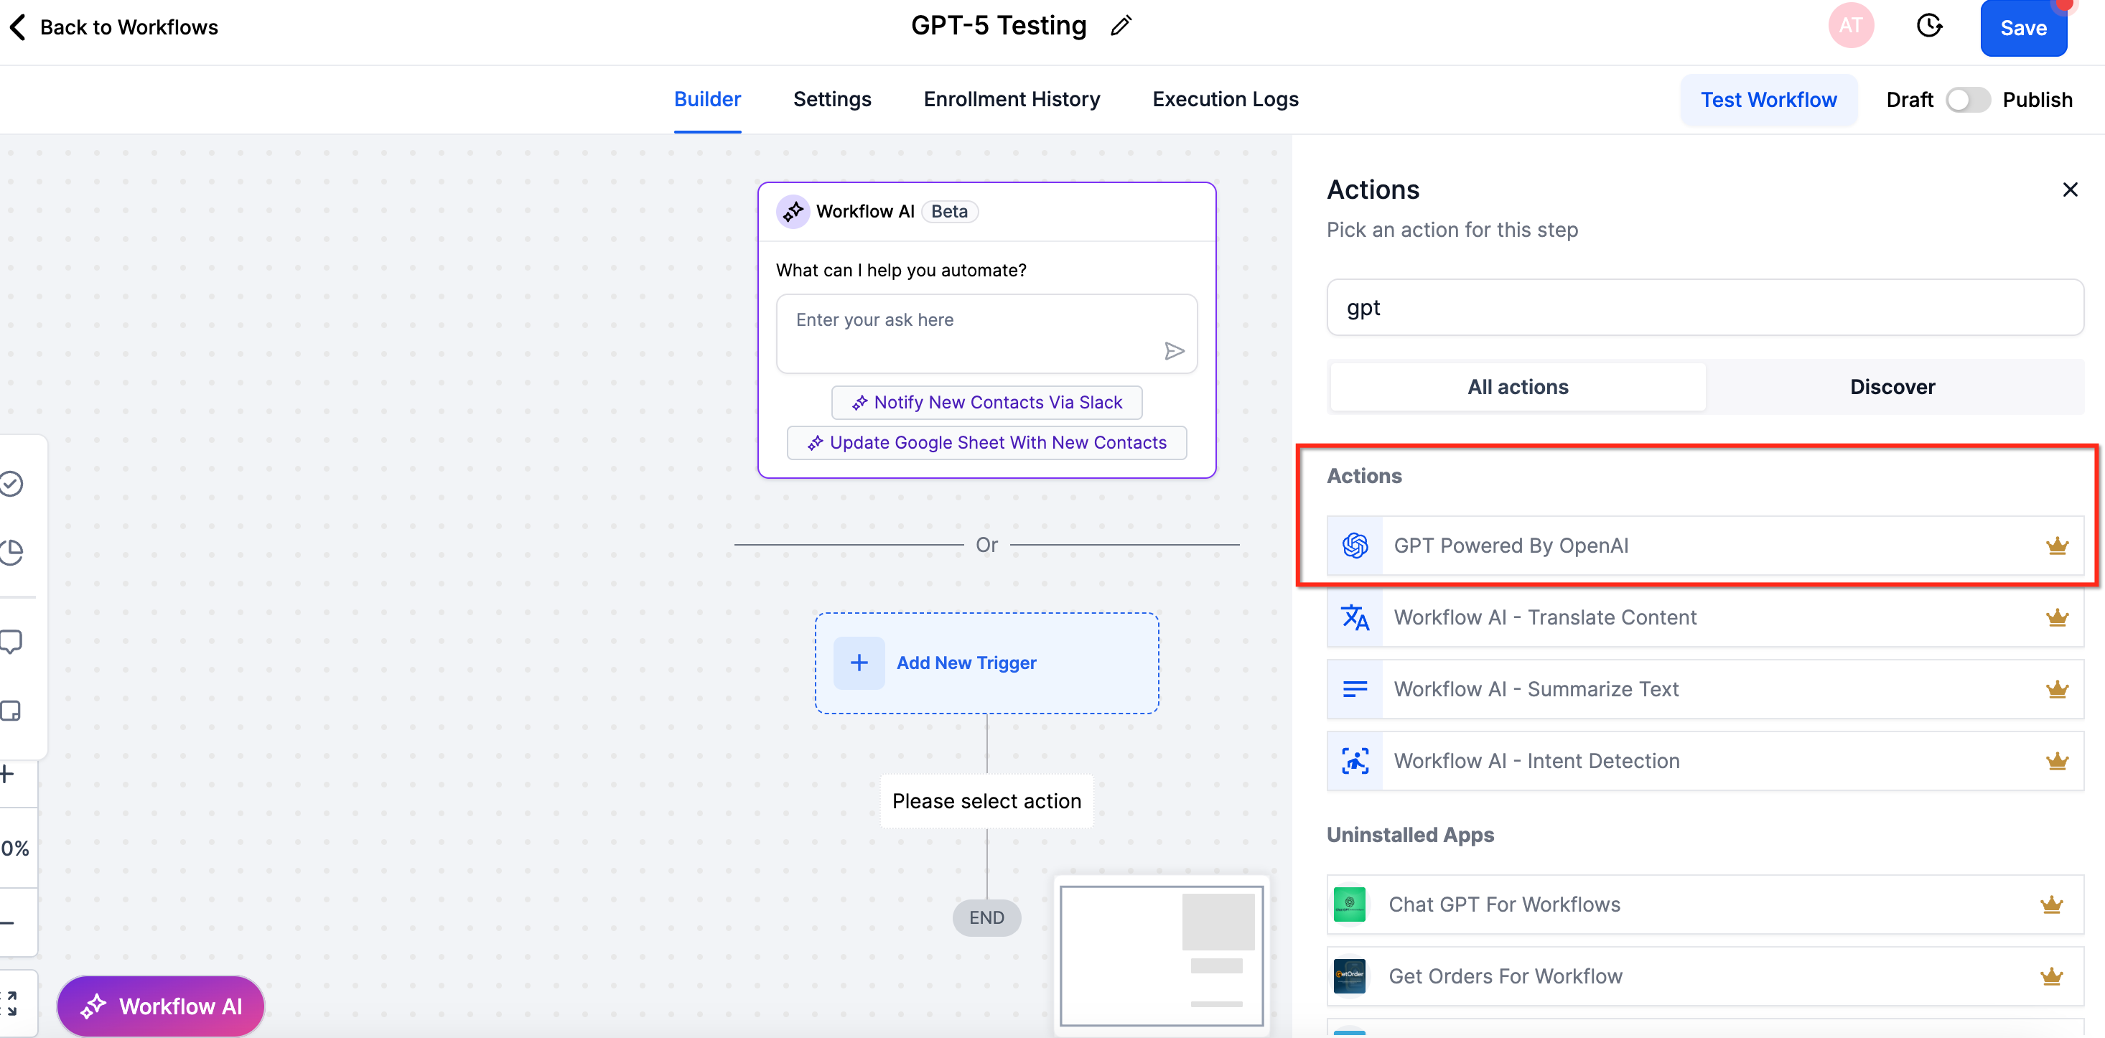Viewport: 2105px width, 1038px height.
Task: Click the Chat GPT For Workflows app icon
Action: [x=1349, y=904]
